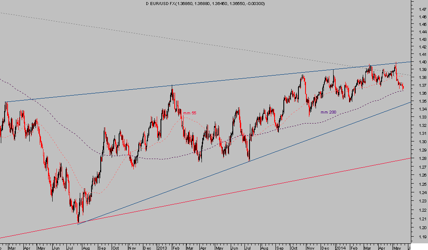Jump to the 2013 year marker
Viewport: 428px width, 250px height.
click(162, 247)
